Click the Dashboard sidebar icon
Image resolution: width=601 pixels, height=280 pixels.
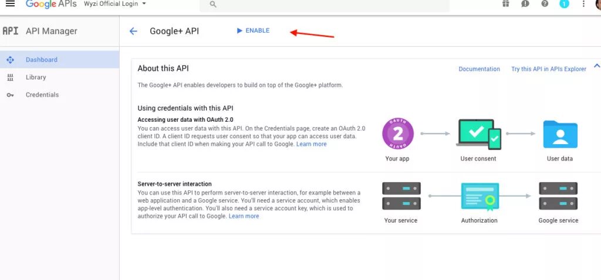click(11, 60)
